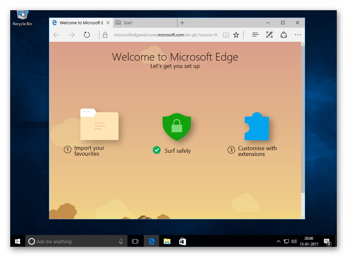Open Edge More actions ellipsis menu
The height and width of the screenshot is (257, 347).
point(298,35)
